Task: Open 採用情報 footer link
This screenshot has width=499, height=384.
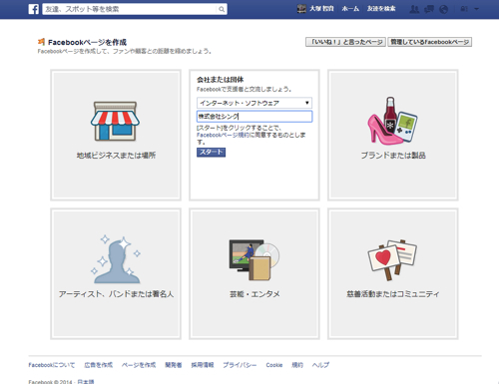Action: coord(203,365)
